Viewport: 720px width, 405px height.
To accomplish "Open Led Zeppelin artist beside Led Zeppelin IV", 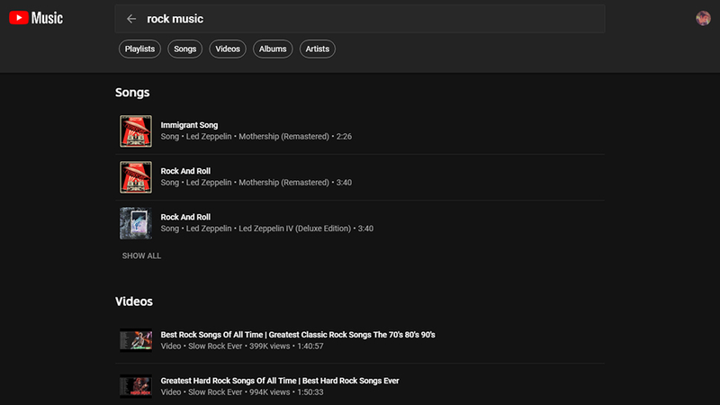I will [x=209, y=229].
